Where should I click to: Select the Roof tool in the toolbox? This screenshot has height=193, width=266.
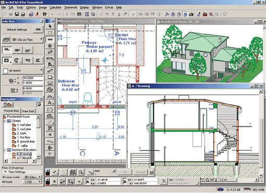coord(50,90)
